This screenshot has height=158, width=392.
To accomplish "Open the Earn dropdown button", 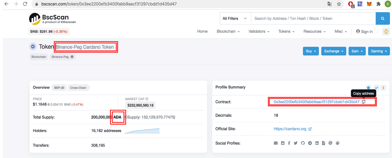I will tap(357, 51).
